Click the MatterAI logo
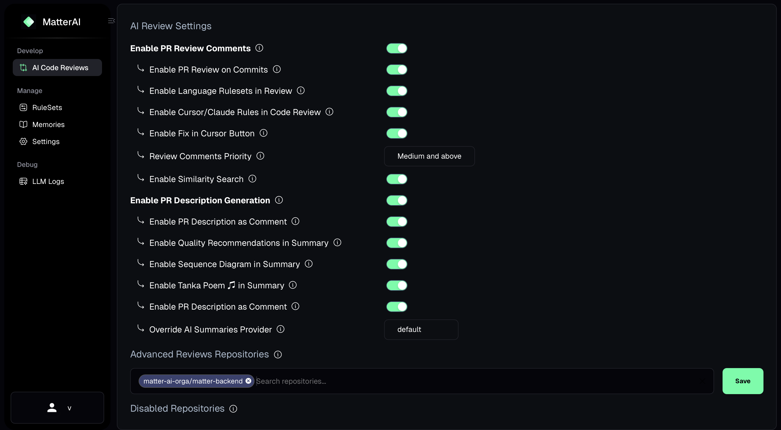 29,22
